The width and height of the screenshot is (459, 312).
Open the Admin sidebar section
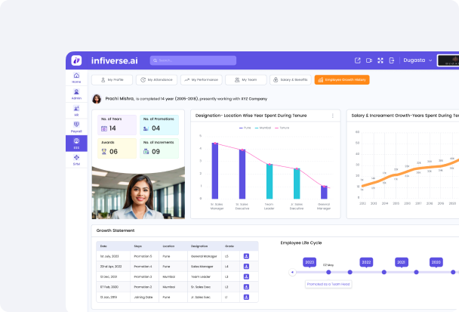[x=76, y=94]
